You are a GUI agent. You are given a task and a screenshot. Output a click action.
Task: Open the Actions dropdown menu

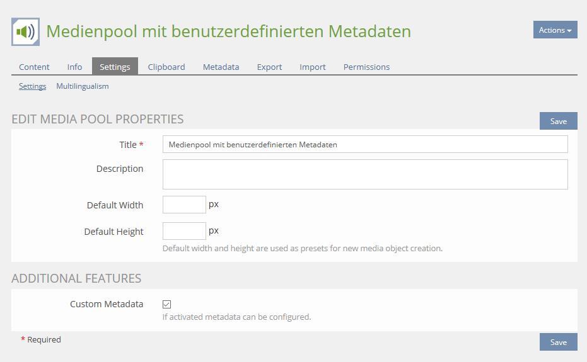click(x=555, y=30)
